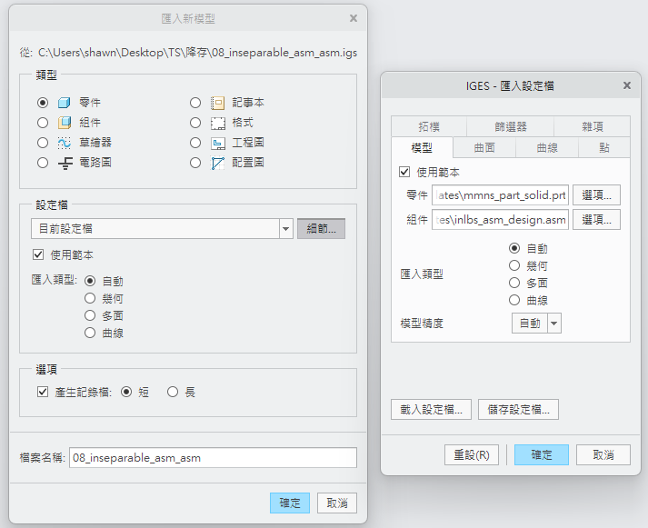Click the 記事本 (Notebook) type icon

[217, 103]
